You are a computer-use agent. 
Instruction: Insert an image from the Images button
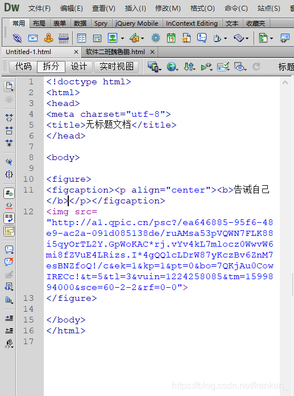tap(113, 38)
